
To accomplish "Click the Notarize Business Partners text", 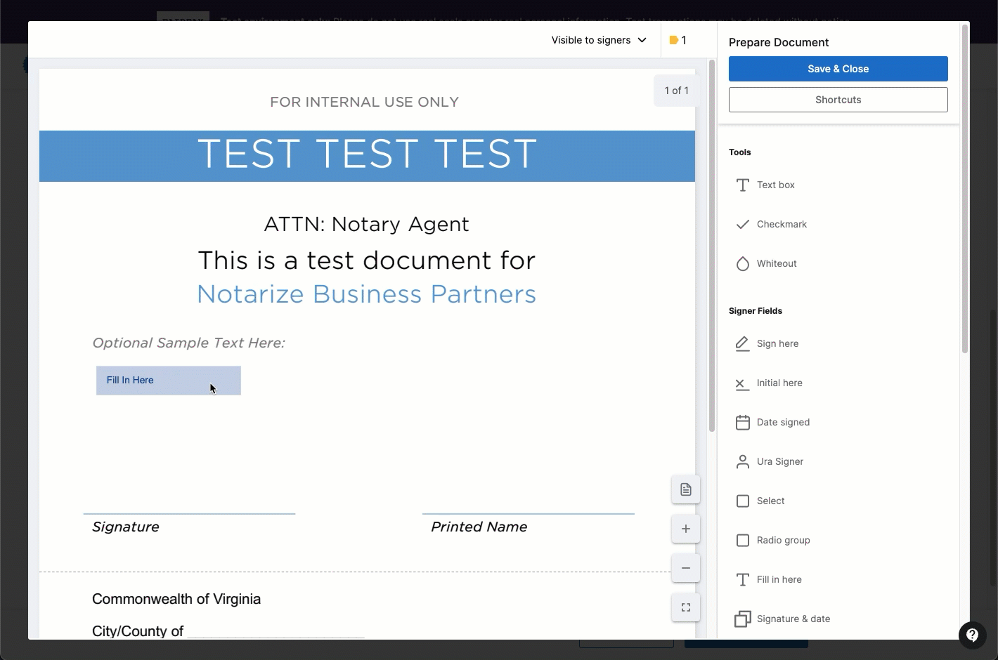I will [x=366, y=294].
